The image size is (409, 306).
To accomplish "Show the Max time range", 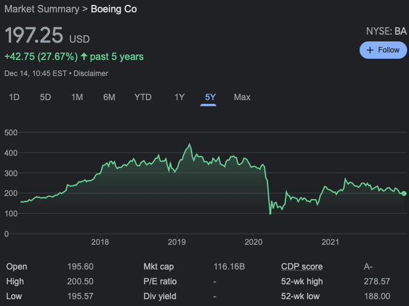I will [x=242, y=97].
